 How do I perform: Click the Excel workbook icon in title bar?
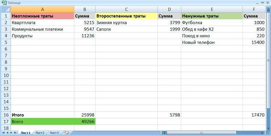click(4, 3)
